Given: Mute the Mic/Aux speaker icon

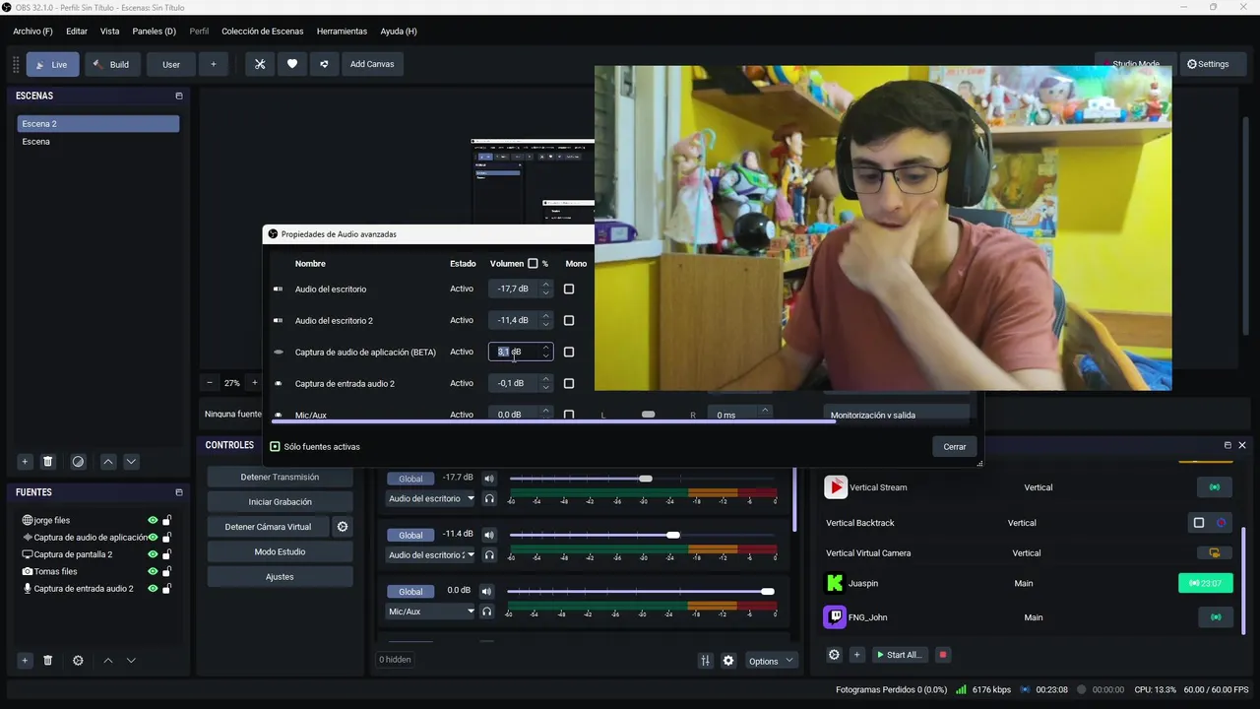Looking at the screenshot, I should click(487, 591).
